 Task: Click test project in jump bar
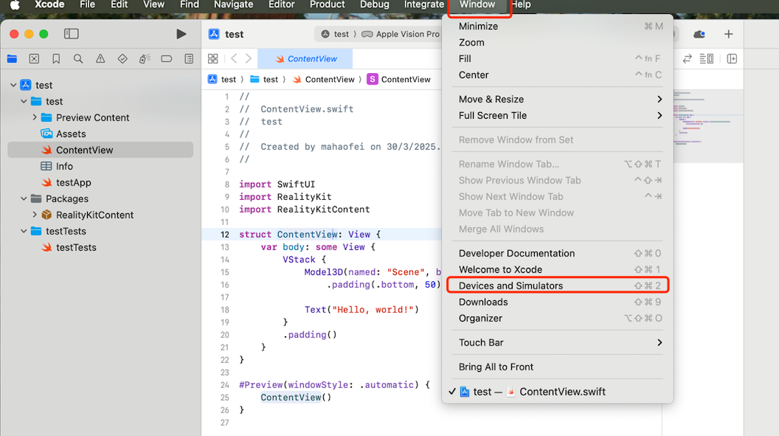(222, 80)
